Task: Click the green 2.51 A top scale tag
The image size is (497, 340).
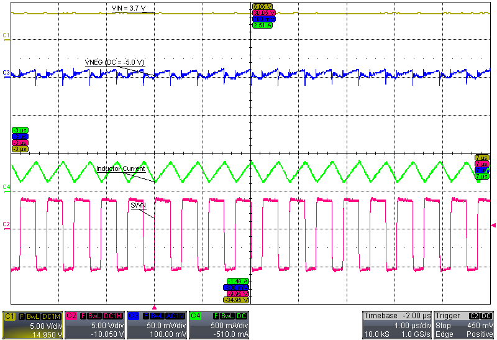Action: tap(263, 25)
